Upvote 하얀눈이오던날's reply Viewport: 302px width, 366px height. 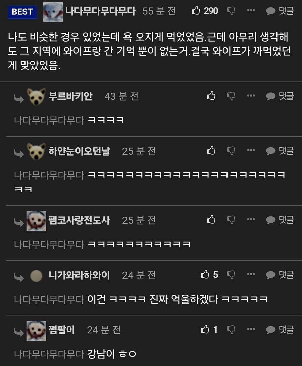tap(211, 151)
